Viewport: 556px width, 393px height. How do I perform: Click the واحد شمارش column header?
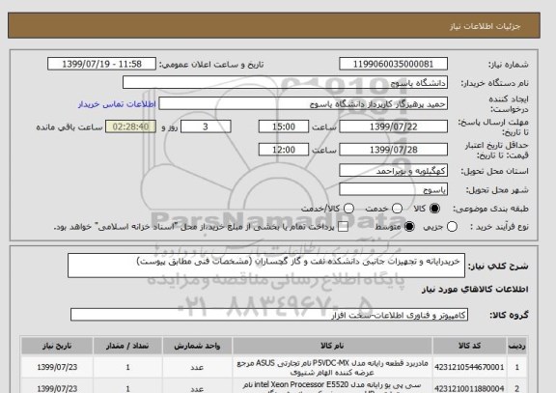pyautogui.click(x=197, y=346)
